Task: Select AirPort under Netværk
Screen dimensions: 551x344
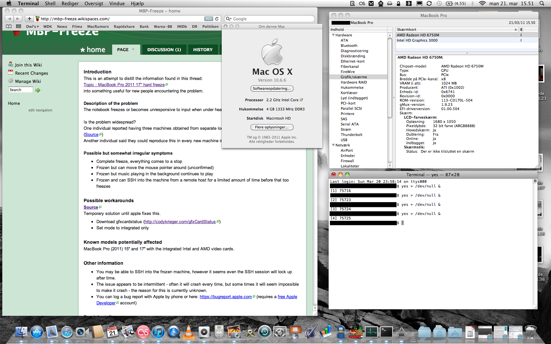Action: point(347,150)
